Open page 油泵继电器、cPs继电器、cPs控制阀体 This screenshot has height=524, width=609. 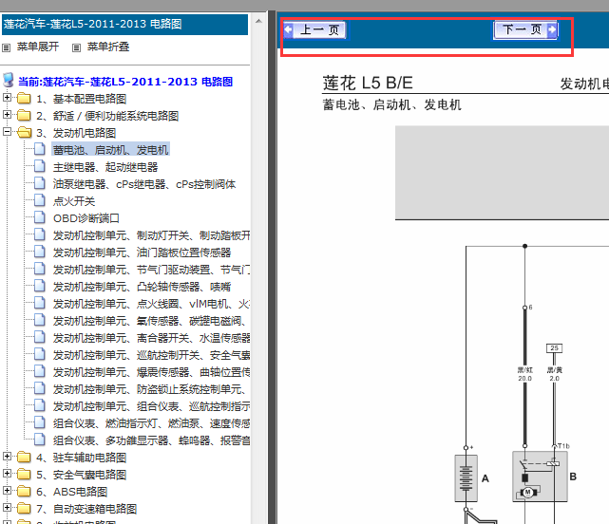144,184
